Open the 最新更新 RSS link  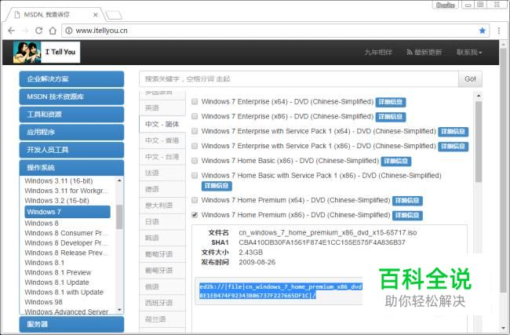tap(424, 53)
